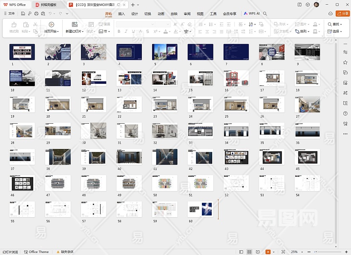This screenshot has height=255, width=351.
Task: Click the play-from-current-slide icon in the ribbon
Action: [51, 25]
